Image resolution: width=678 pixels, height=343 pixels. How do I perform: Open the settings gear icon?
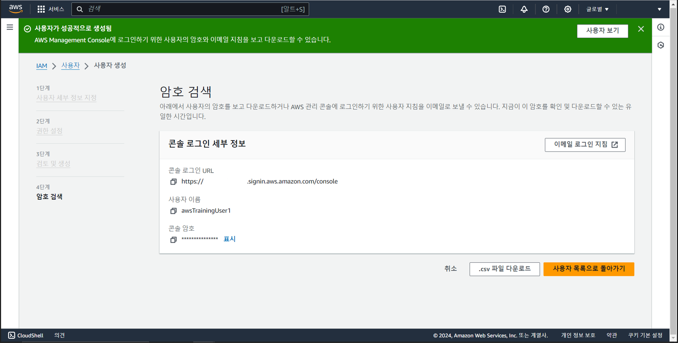(567, 9)
